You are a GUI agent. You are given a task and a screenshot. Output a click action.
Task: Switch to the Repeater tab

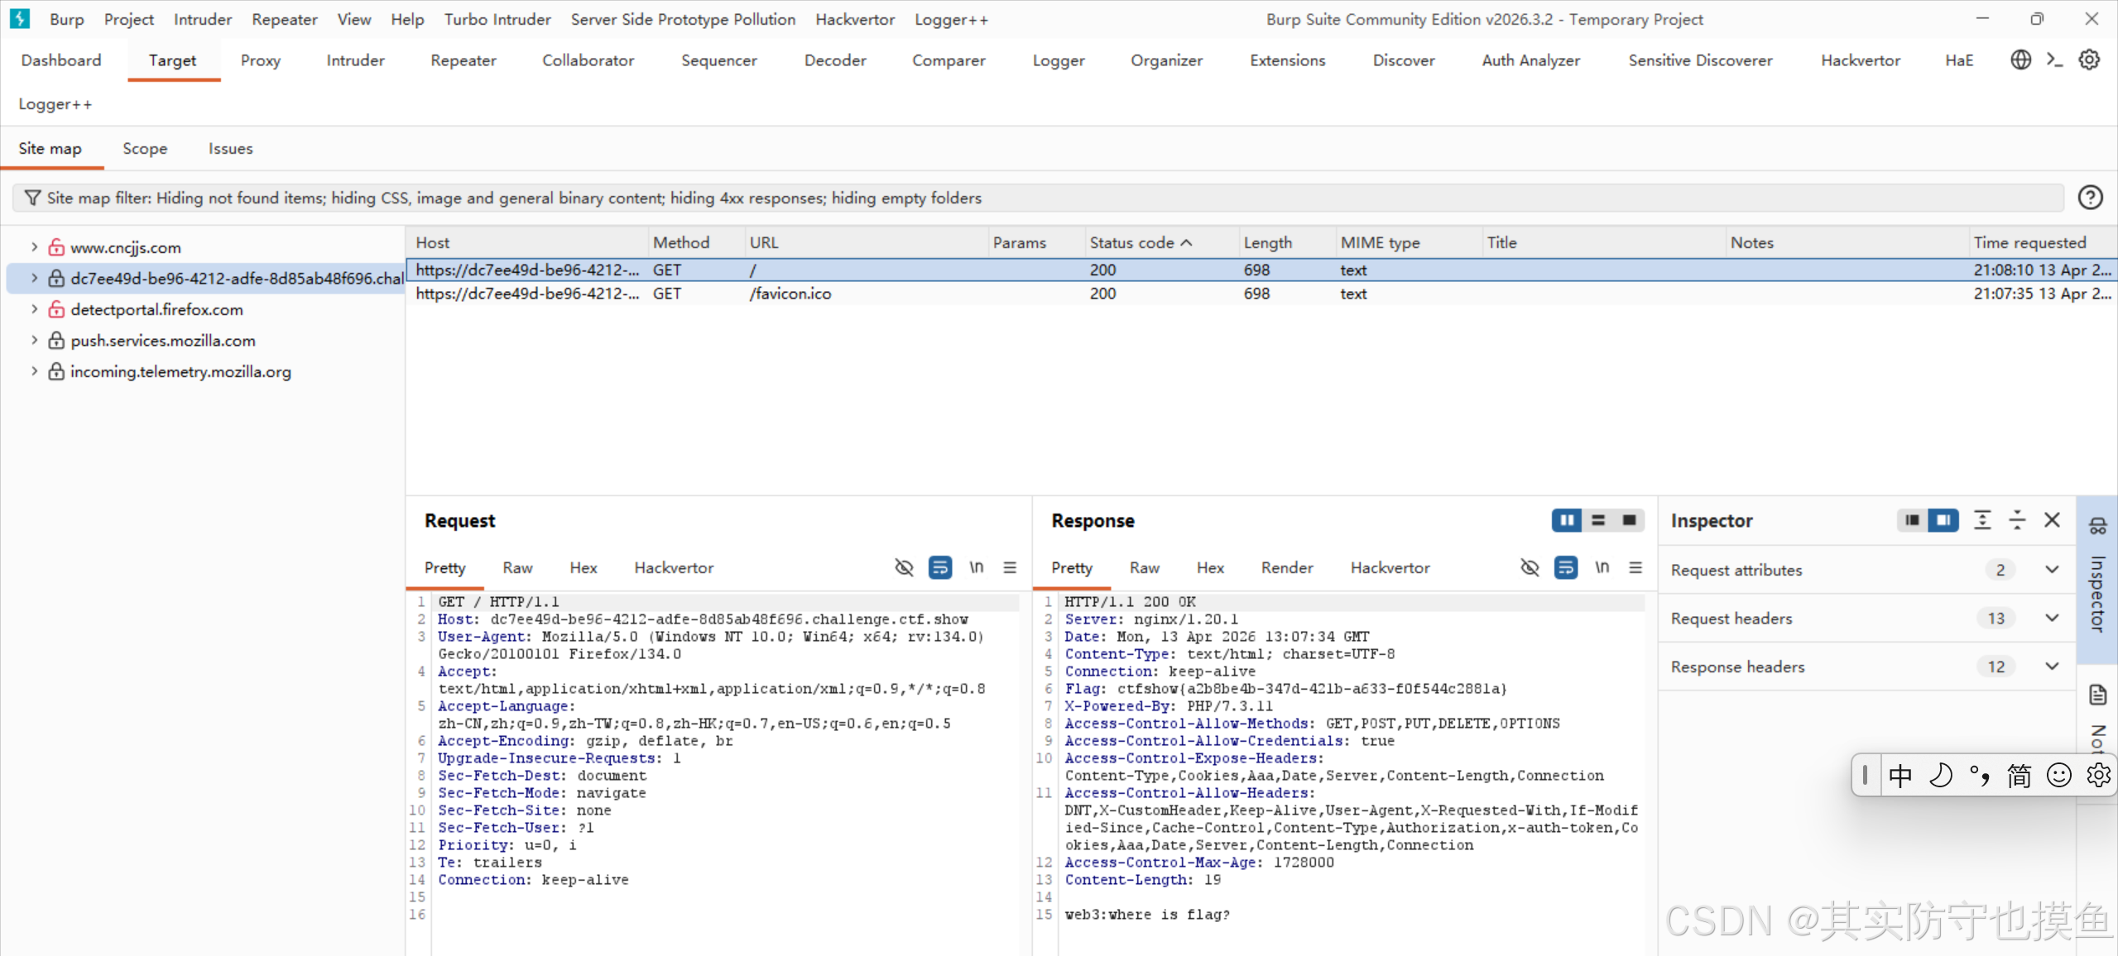(463, 60)
